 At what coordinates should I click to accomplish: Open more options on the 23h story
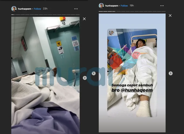[76, 9]
